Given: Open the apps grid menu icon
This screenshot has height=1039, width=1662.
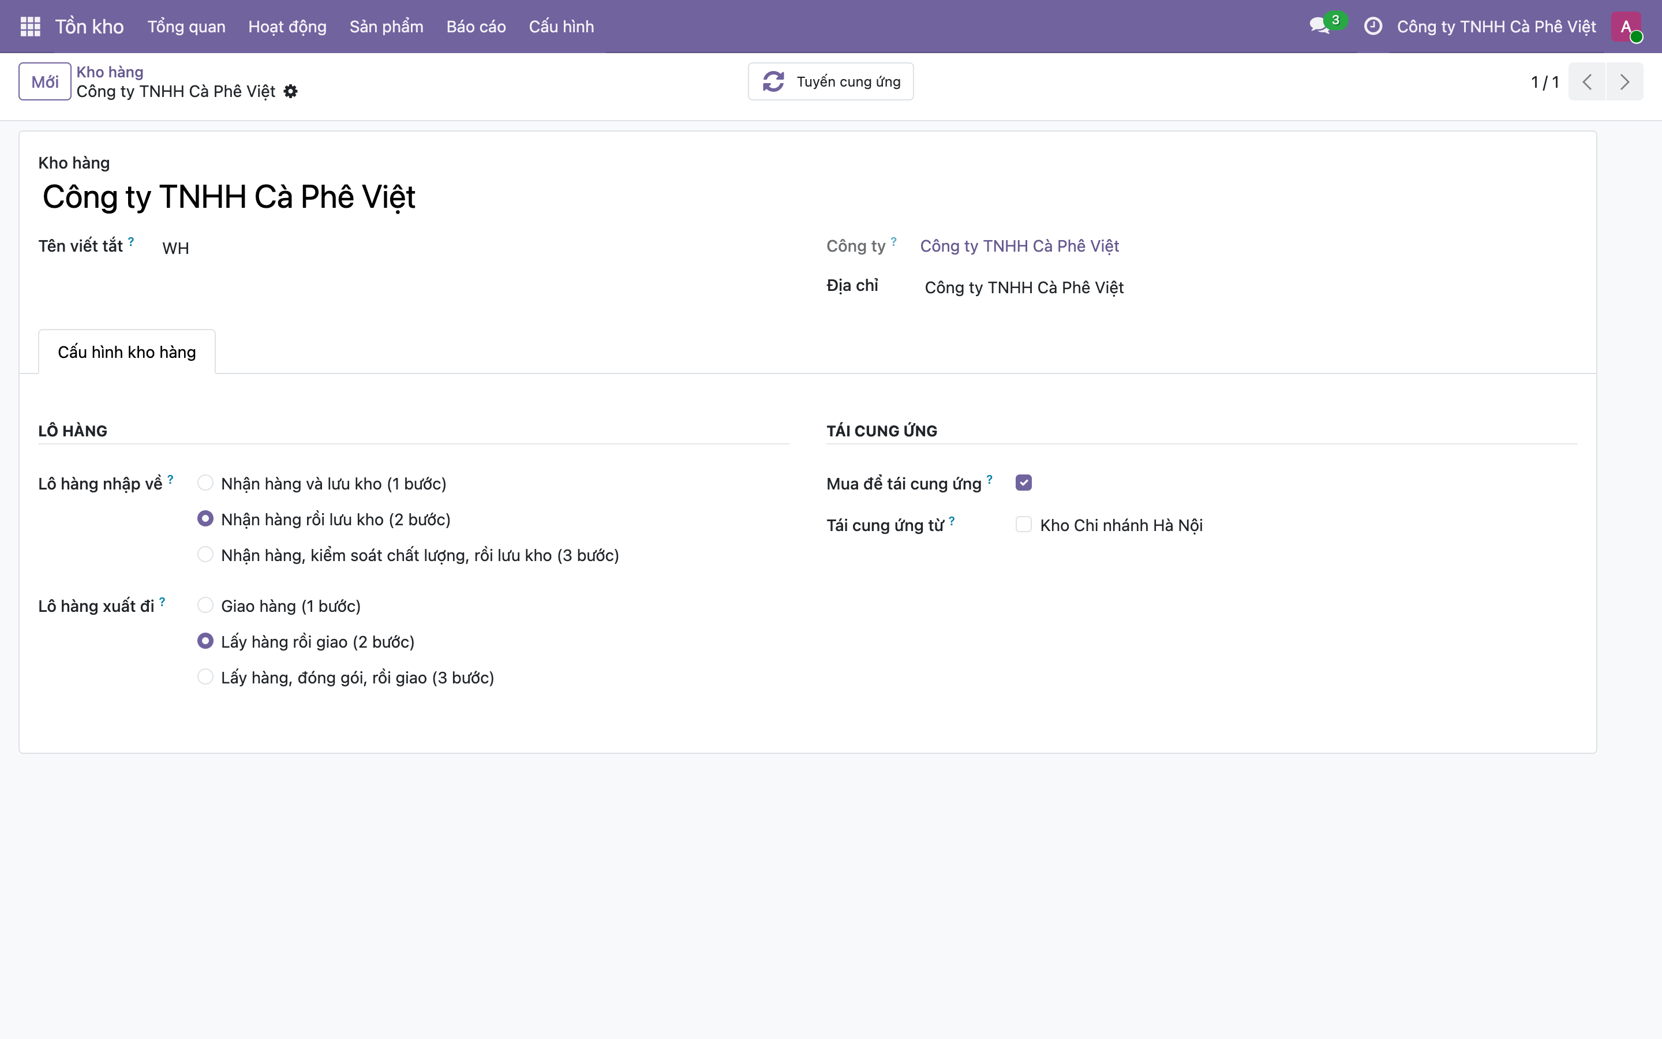Looking at the screenshot, I should pos(30,26).
